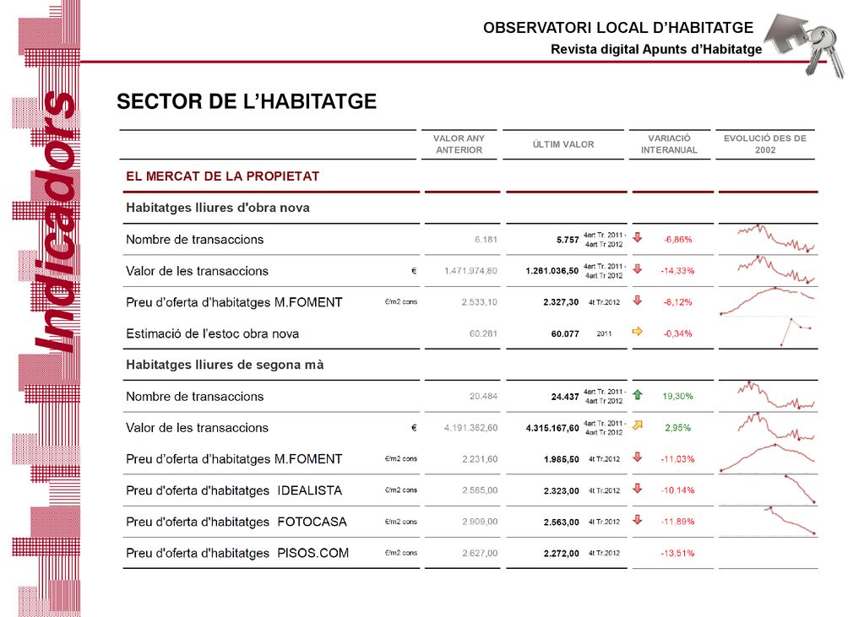
Task: Click the variation value -13,51%
Action: (x=677, y=554)
